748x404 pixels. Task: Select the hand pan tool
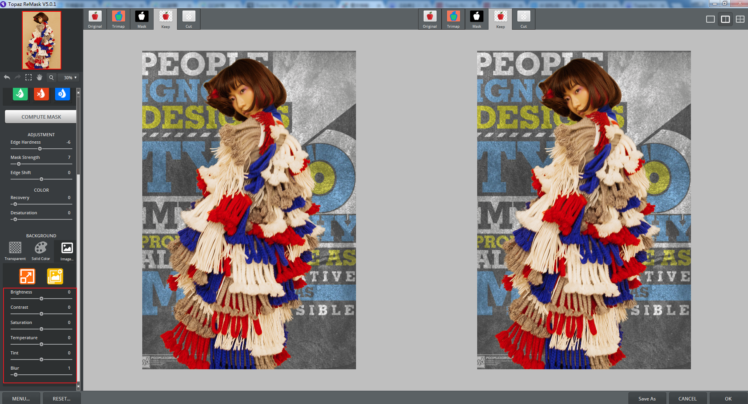coord(39,77)
